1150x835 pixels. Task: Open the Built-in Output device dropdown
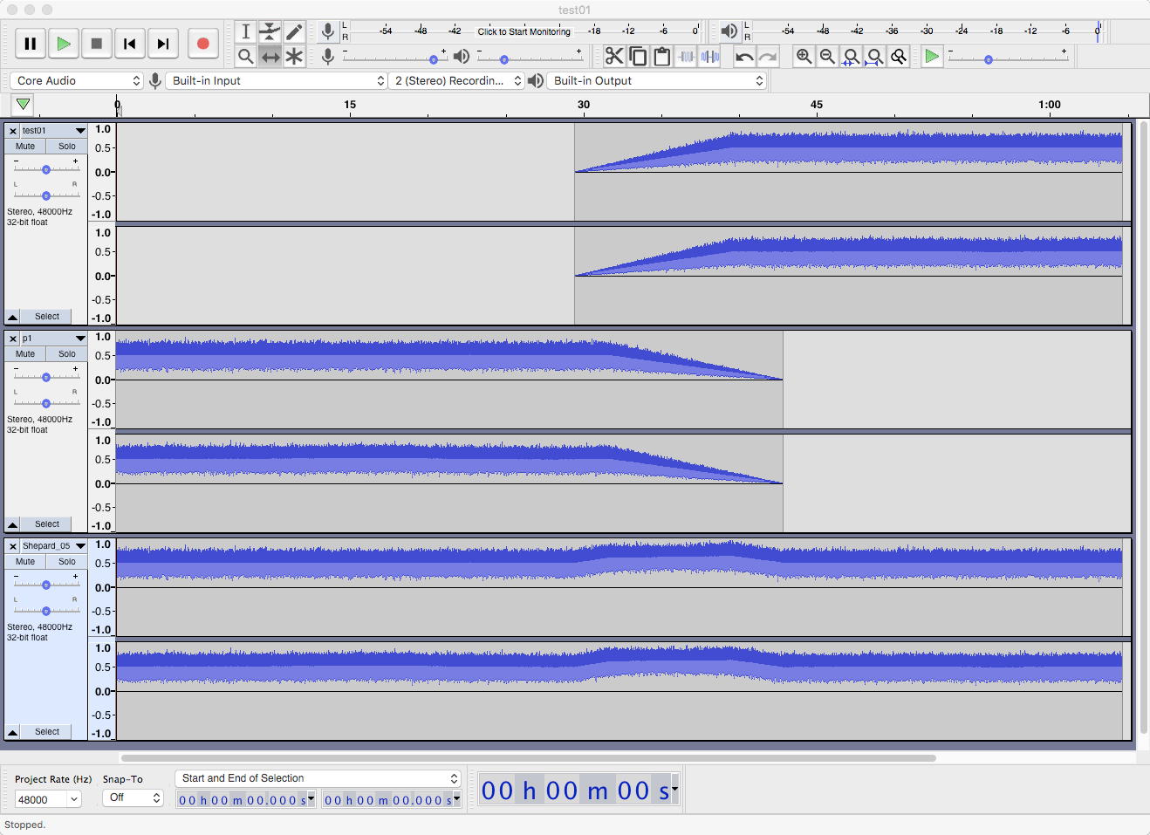[x=656, y=81]
